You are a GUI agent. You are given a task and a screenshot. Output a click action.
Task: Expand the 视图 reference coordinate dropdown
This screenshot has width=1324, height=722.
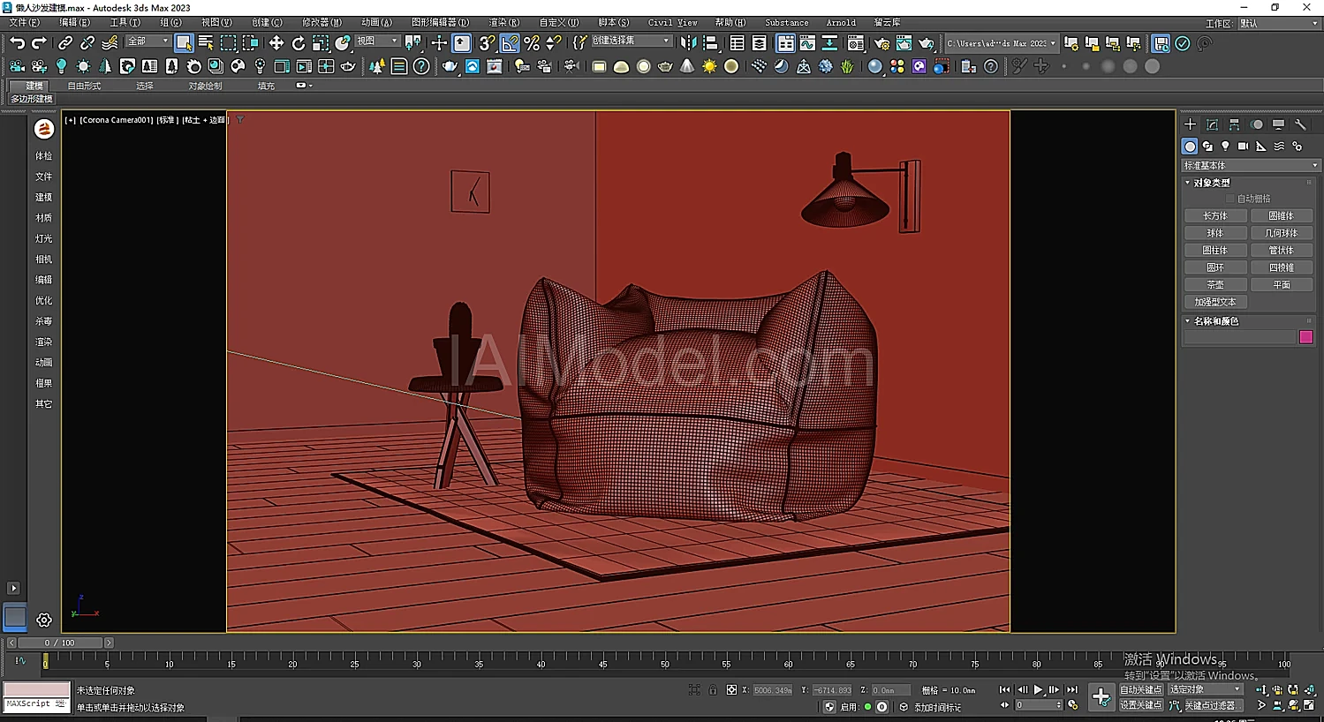[x=377, y=41]
